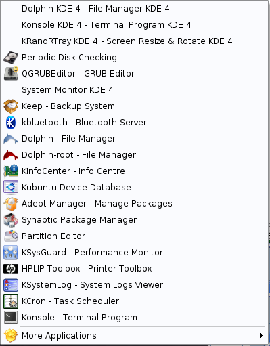Screen dimensions: 270x346
Task: Click the KCron task scheduler icon
Action: tap(11, 301)
